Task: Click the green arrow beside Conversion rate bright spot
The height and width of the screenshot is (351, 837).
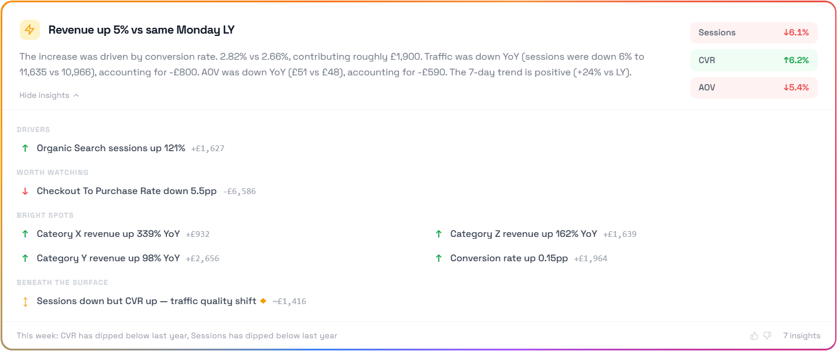Action: pyautogui.click(x=439, y=258)
